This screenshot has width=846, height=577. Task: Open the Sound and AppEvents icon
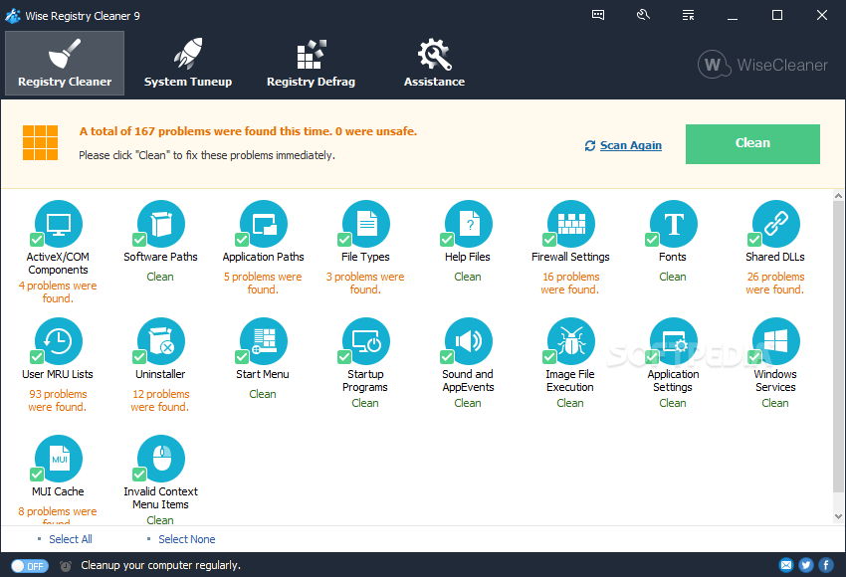point(469,341)
